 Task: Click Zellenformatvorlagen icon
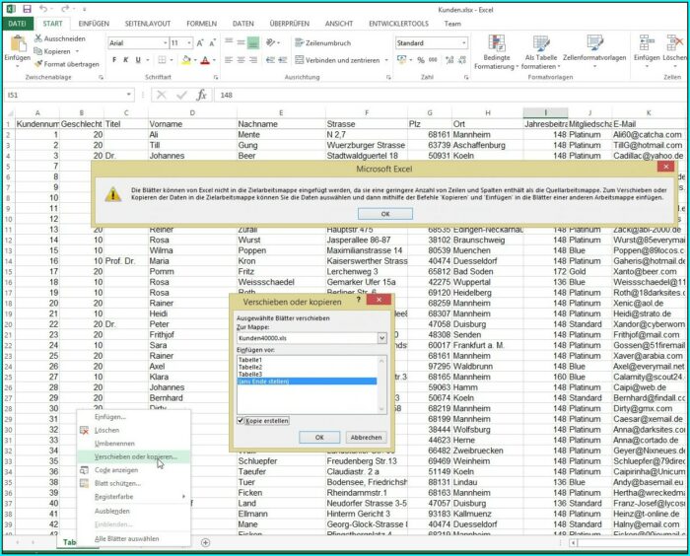(594, 43)
